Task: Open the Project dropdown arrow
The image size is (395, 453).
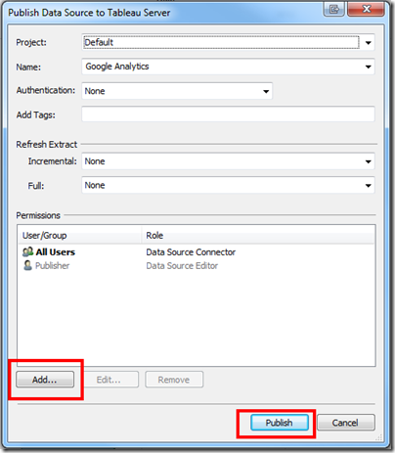Action: [369, 42]
